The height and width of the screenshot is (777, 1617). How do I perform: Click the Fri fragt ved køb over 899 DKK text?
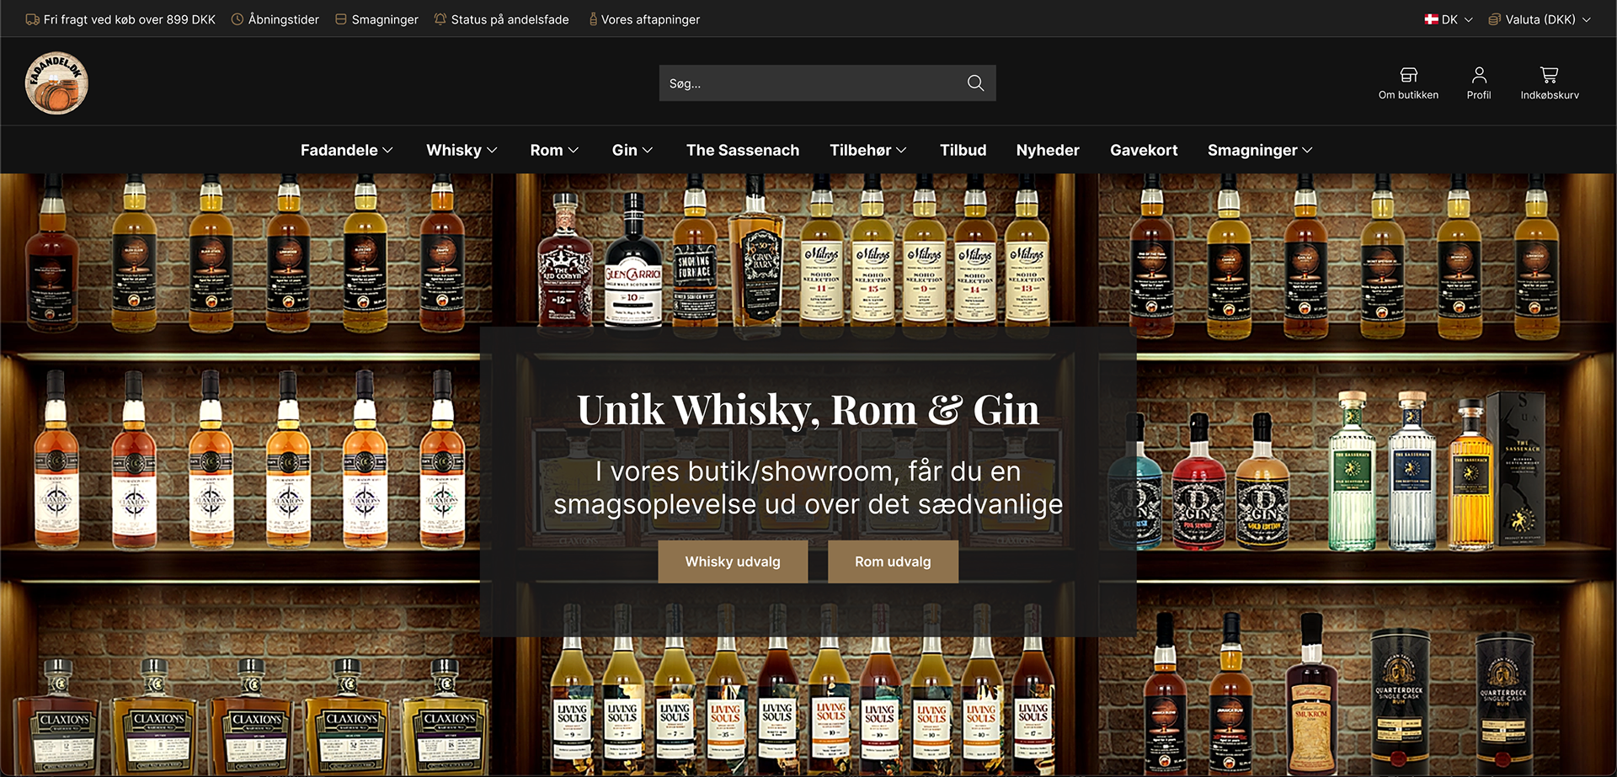click(130, 19)
